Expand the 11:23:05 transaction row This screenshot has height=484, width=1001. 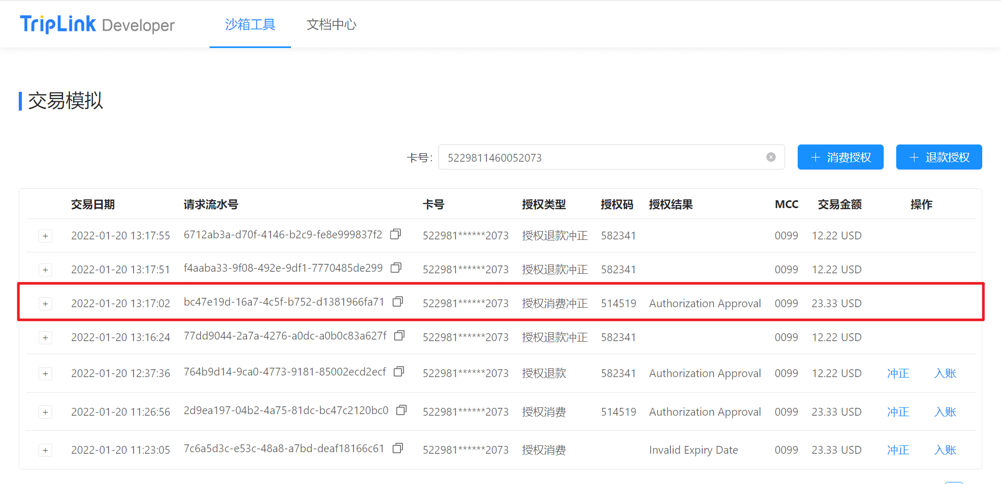tap(45, 451)
